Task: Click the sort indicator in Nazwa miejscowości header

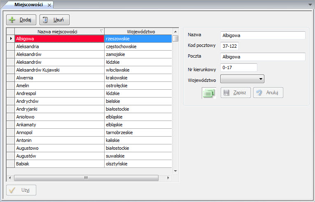Action: [x=101, y=31]
